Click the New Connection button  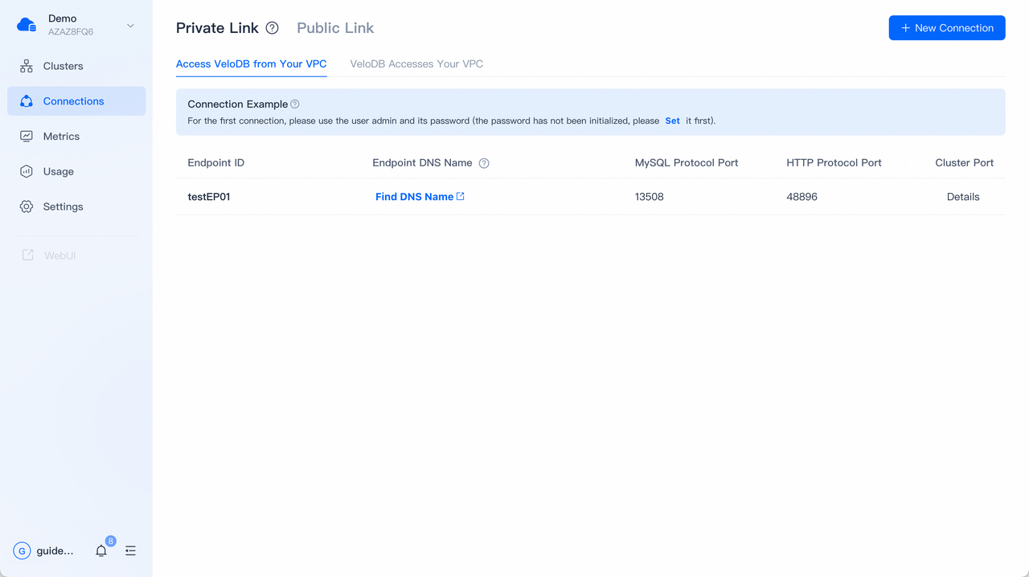(946, 27)
